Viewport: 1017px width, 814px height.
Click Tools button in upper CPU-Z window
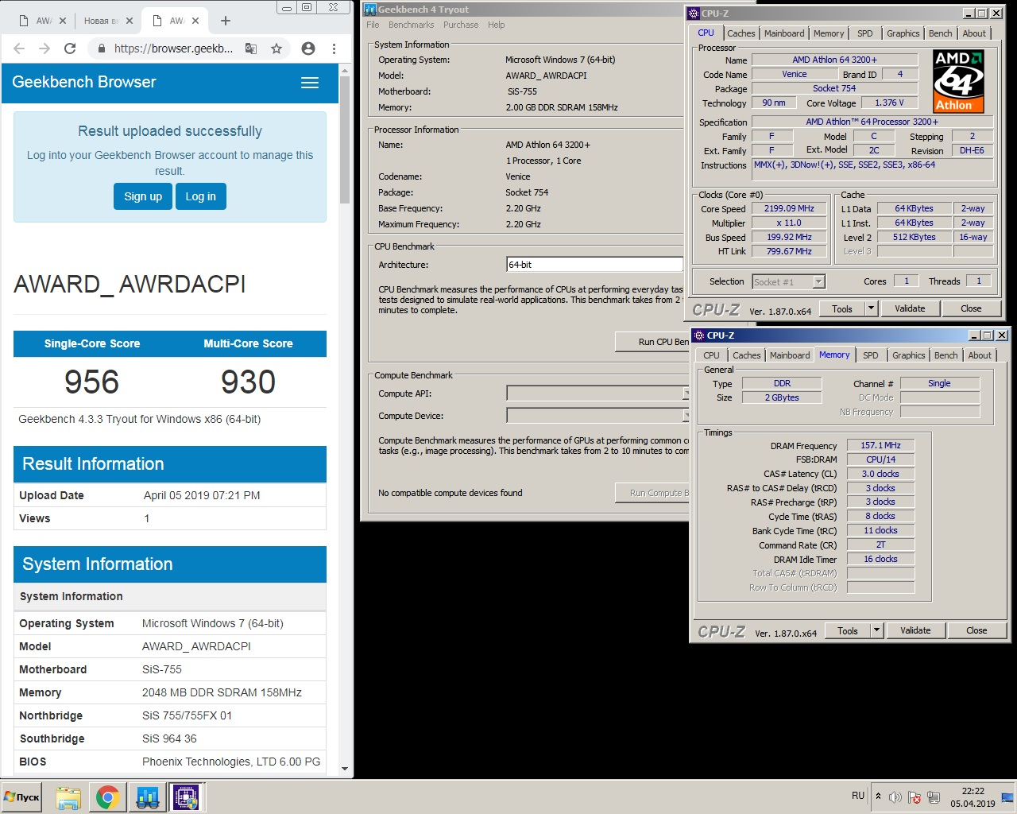click(842, 308)
